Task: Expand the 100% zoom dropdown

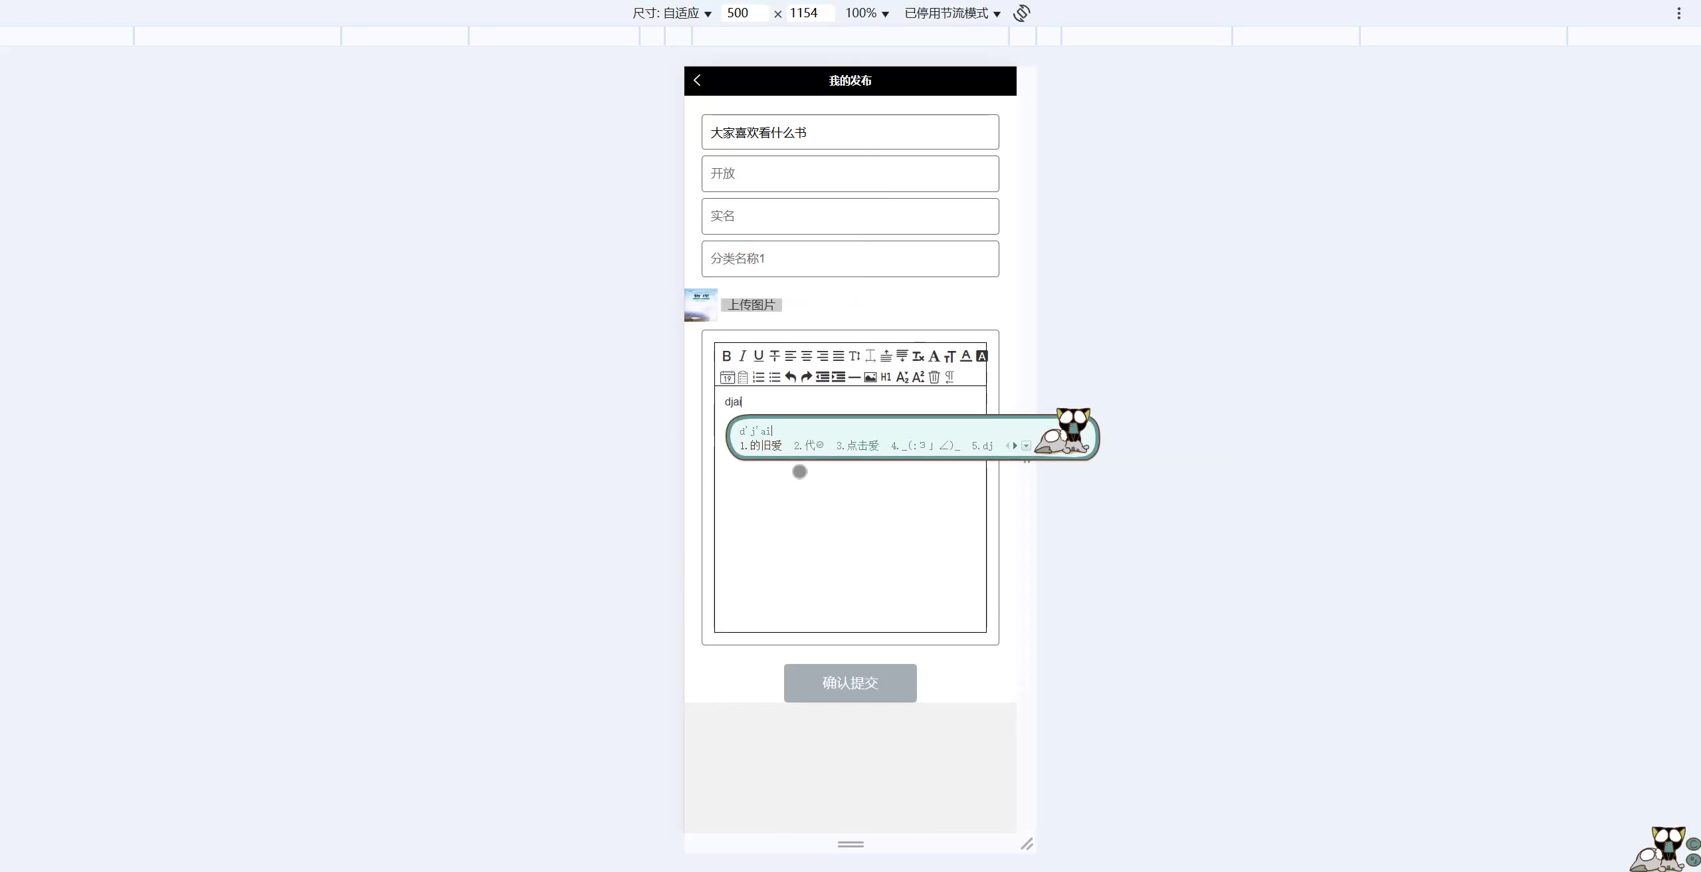Action: click(866, 13)
